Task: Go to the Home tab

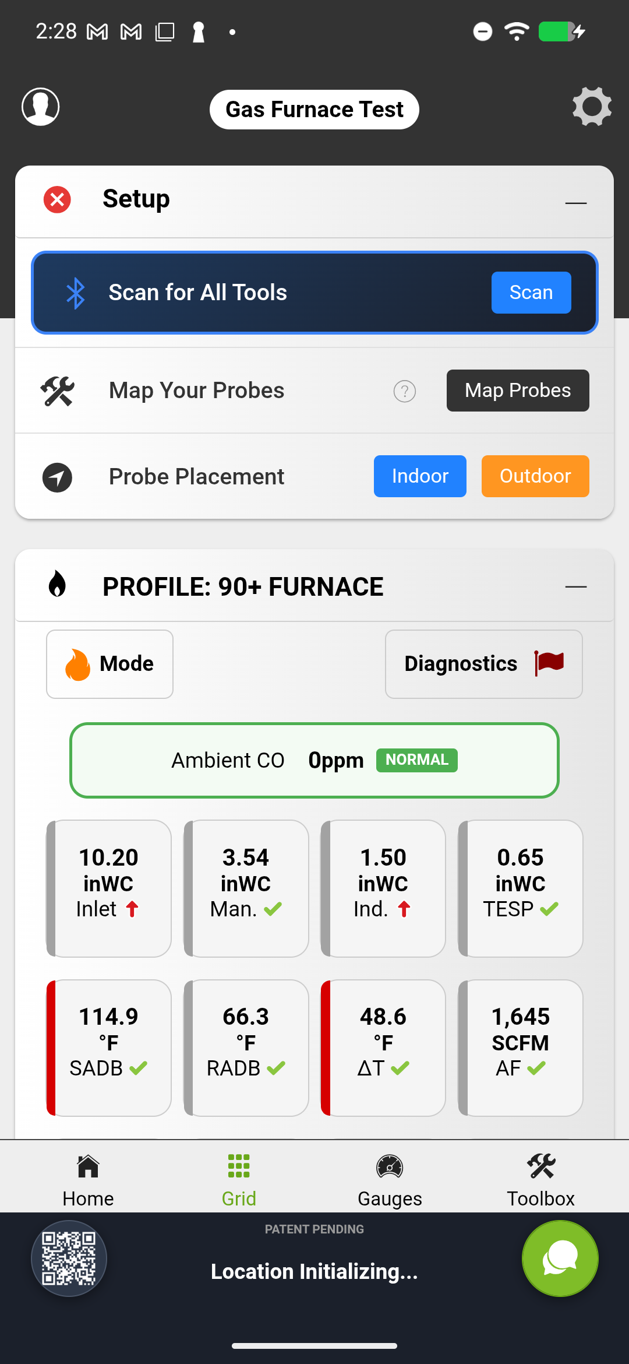Action: [88, 1180]
